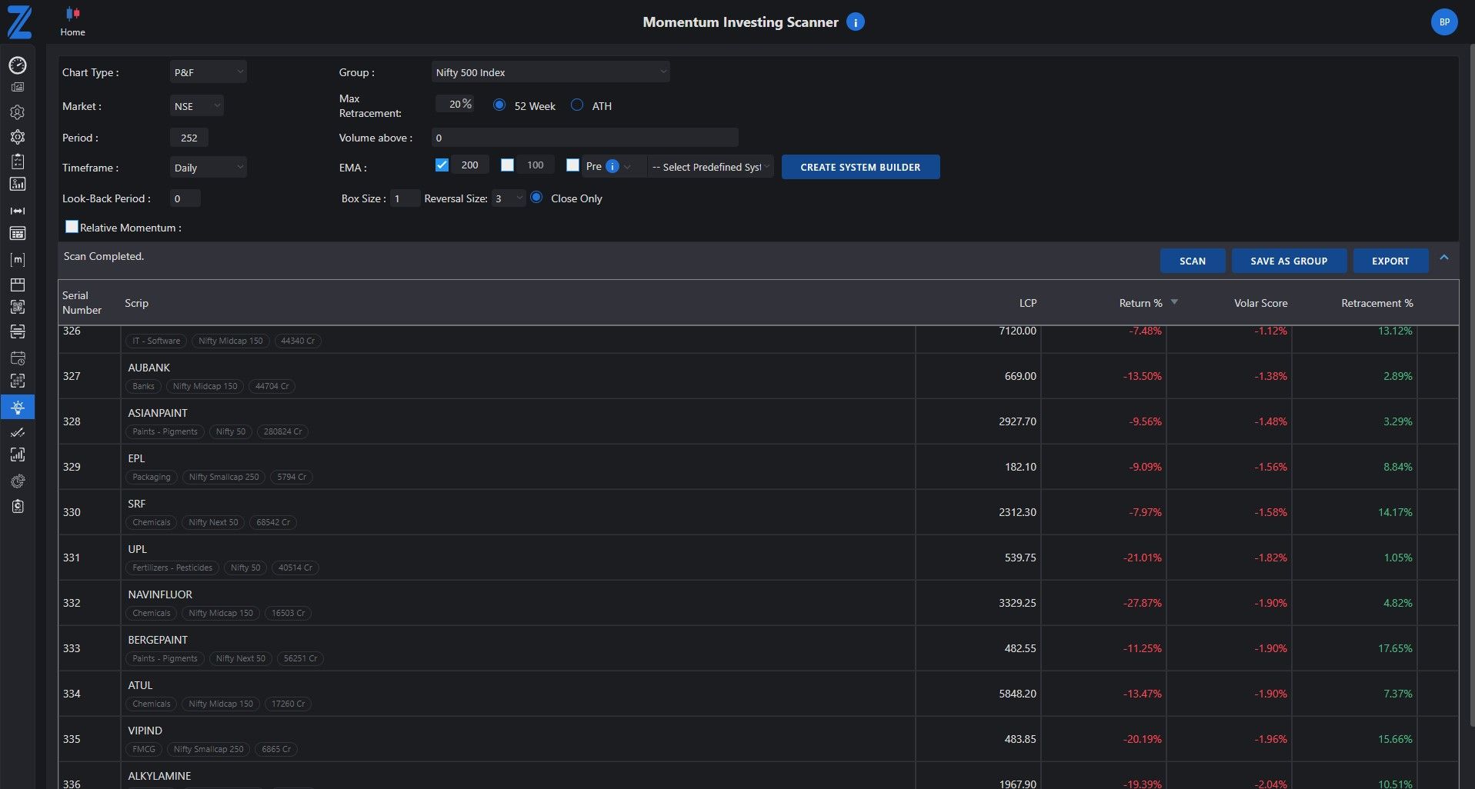Collapse the scanner settings panel chevron
The height and width of the screenshot is (789, 1475).
point(1444,258)
